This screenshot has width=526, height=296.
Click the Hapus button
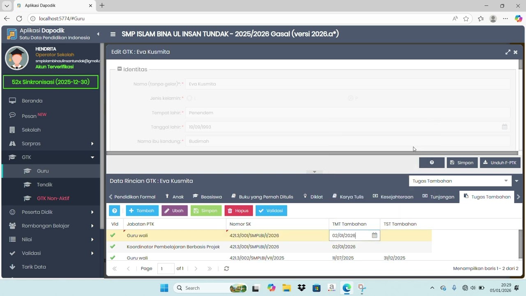click(x=239, y=210)
